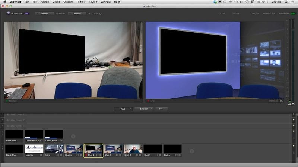The width and height of the screenshot is (298, 167).
Task: Mute the Shot 1 audio
Action: [77, 155]
